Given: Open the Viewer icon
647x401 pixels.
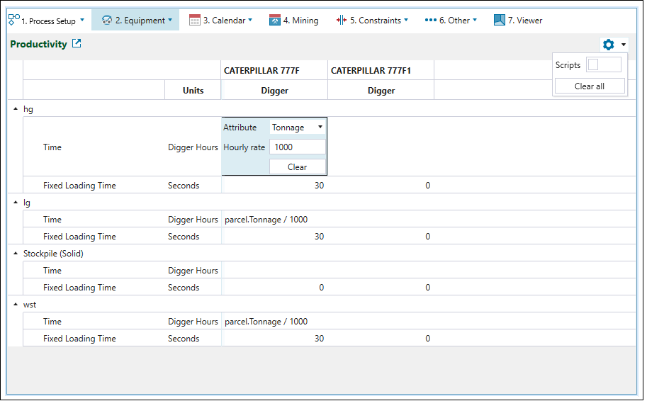Looking at the screenshot, I should pos(499,21).
